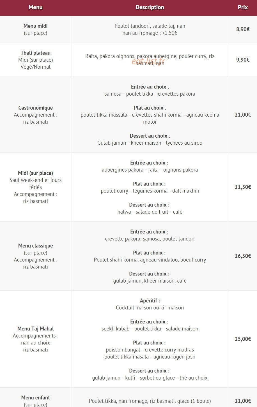Select the Menu midi row title
This screenshot has height=407, width=257.
(x=36, y=26)
